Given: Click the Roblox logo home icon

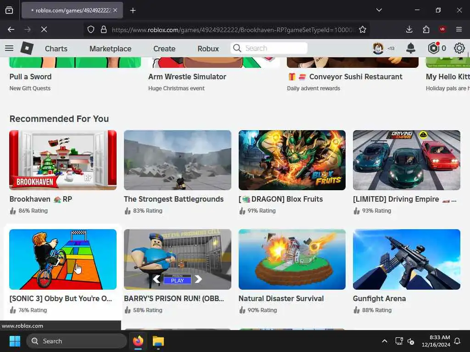Looking at the screenshot, I should coord(27,48).
